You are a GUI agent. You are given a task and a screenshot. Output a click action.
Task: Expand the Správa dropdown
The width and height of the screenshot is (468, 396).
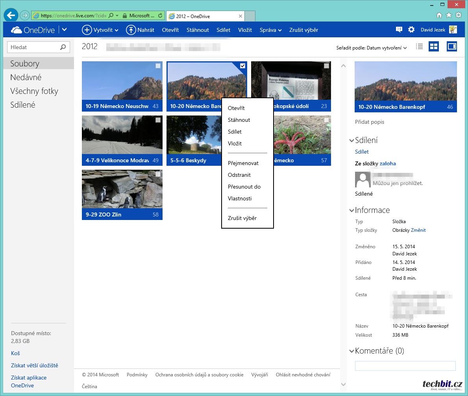click(270, 30)
